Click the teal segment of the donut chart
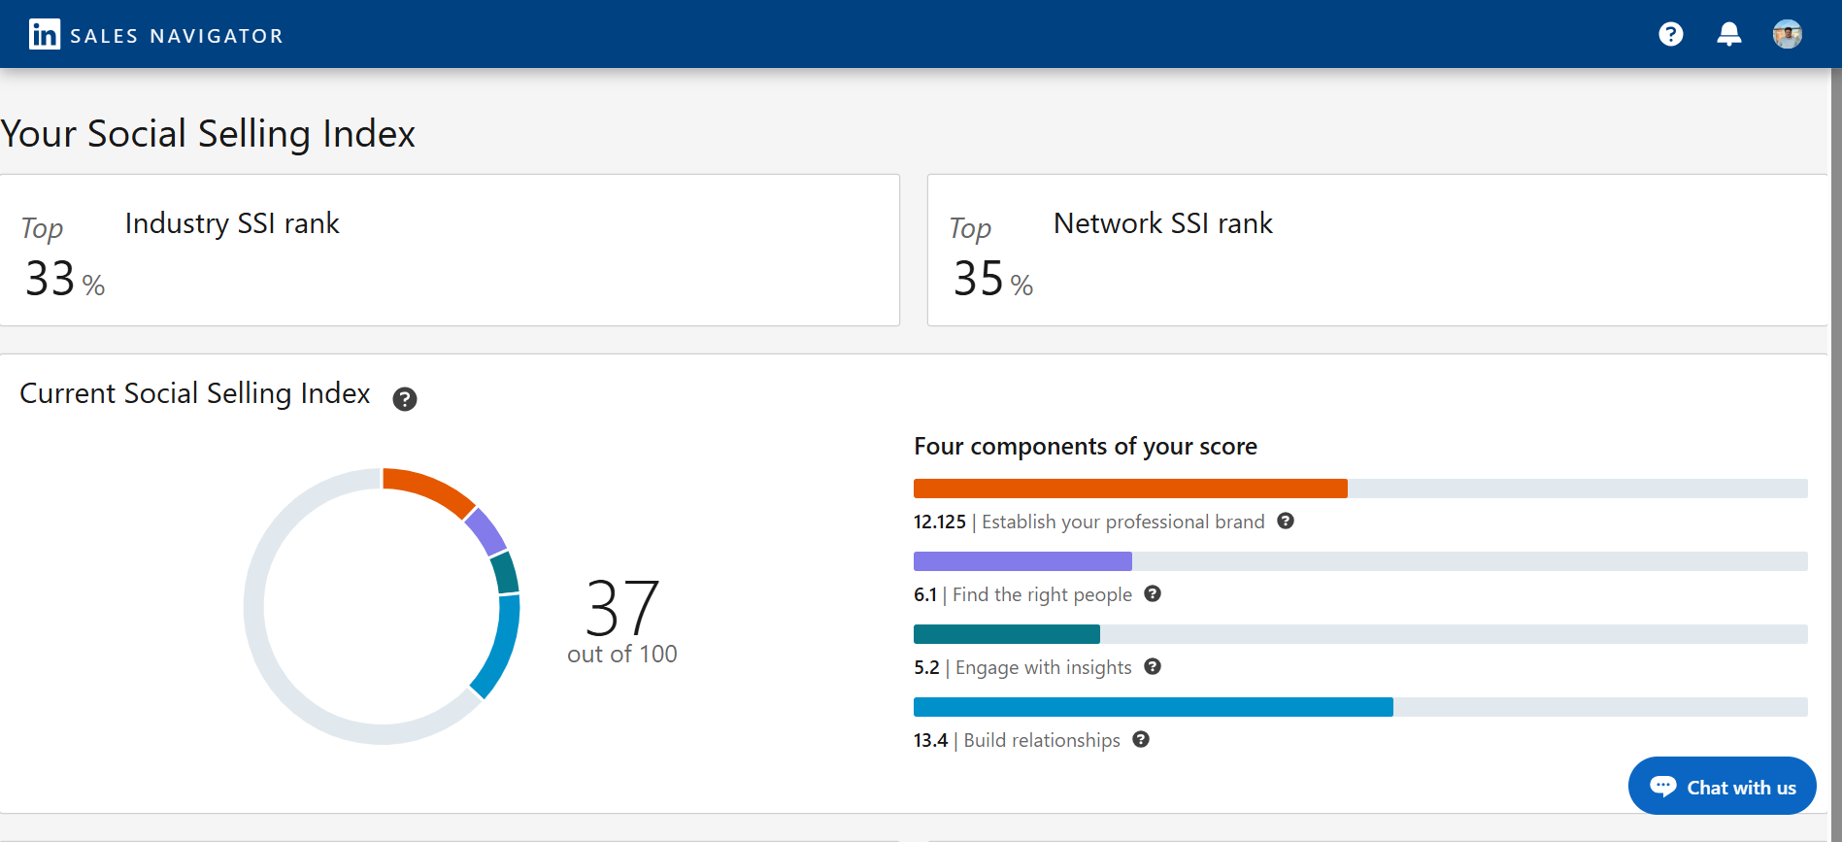1842x842 pixels. (x=505, y=573)
